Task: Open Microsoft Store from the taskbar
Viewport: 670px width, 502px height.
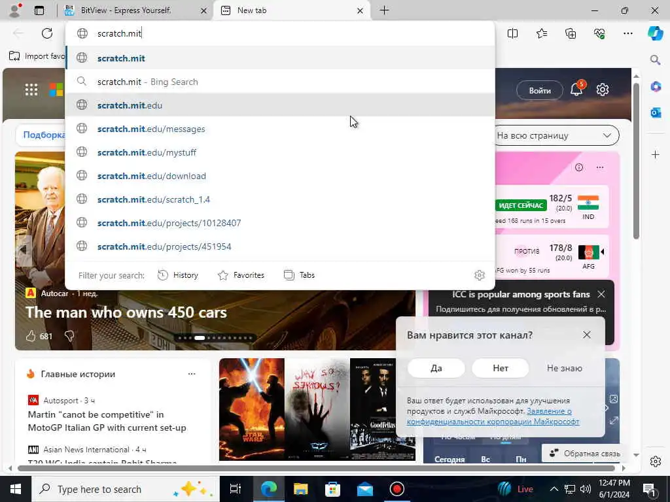Action: pos(333,489)
